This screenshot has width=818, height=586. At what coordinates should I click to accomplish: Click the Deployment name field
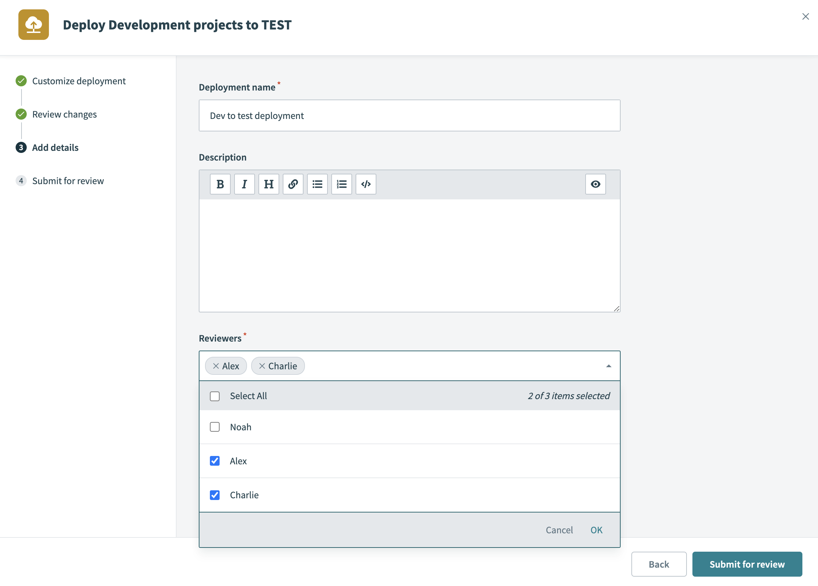pos(409,116)
